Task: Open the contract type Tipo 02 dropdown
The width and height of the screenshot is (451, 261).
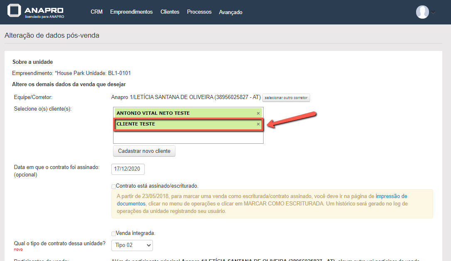Action: click(x=132, y=245)
